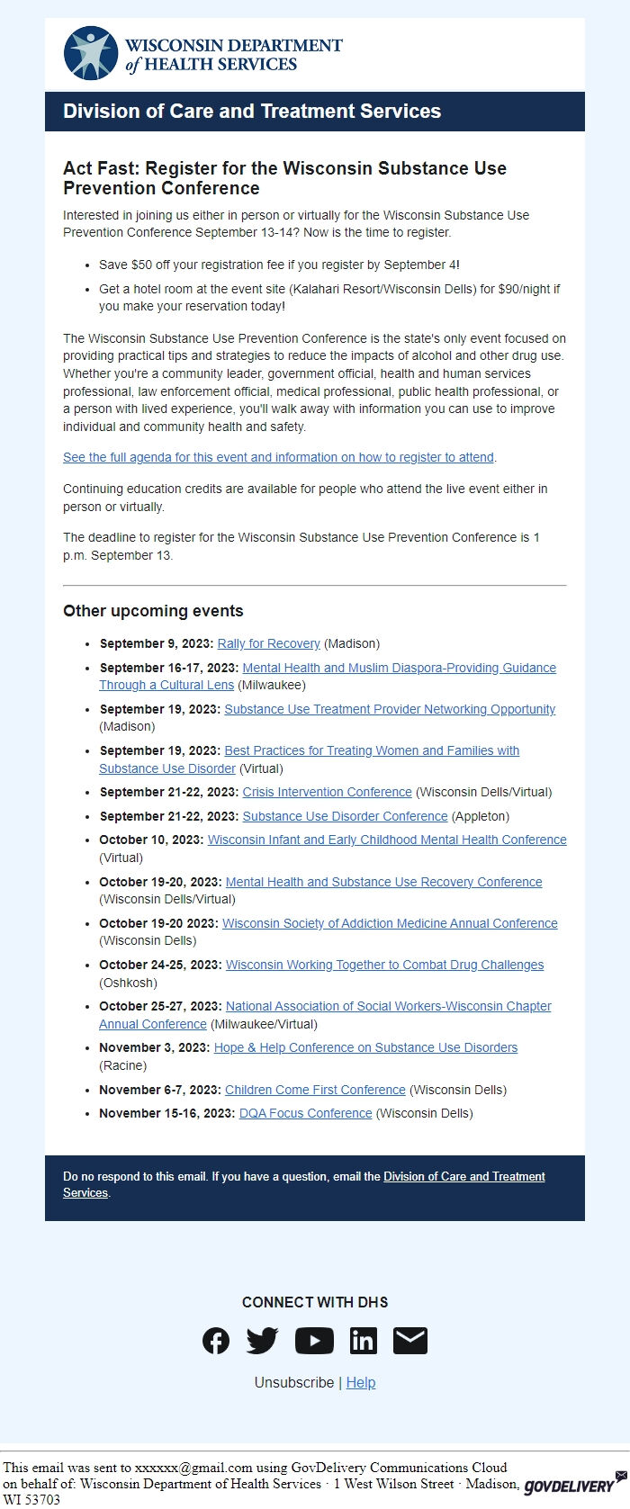Open the full agenda and registration link
Image resolution: width=630 pixels, height=1509 pixels.
click(278, 457)
